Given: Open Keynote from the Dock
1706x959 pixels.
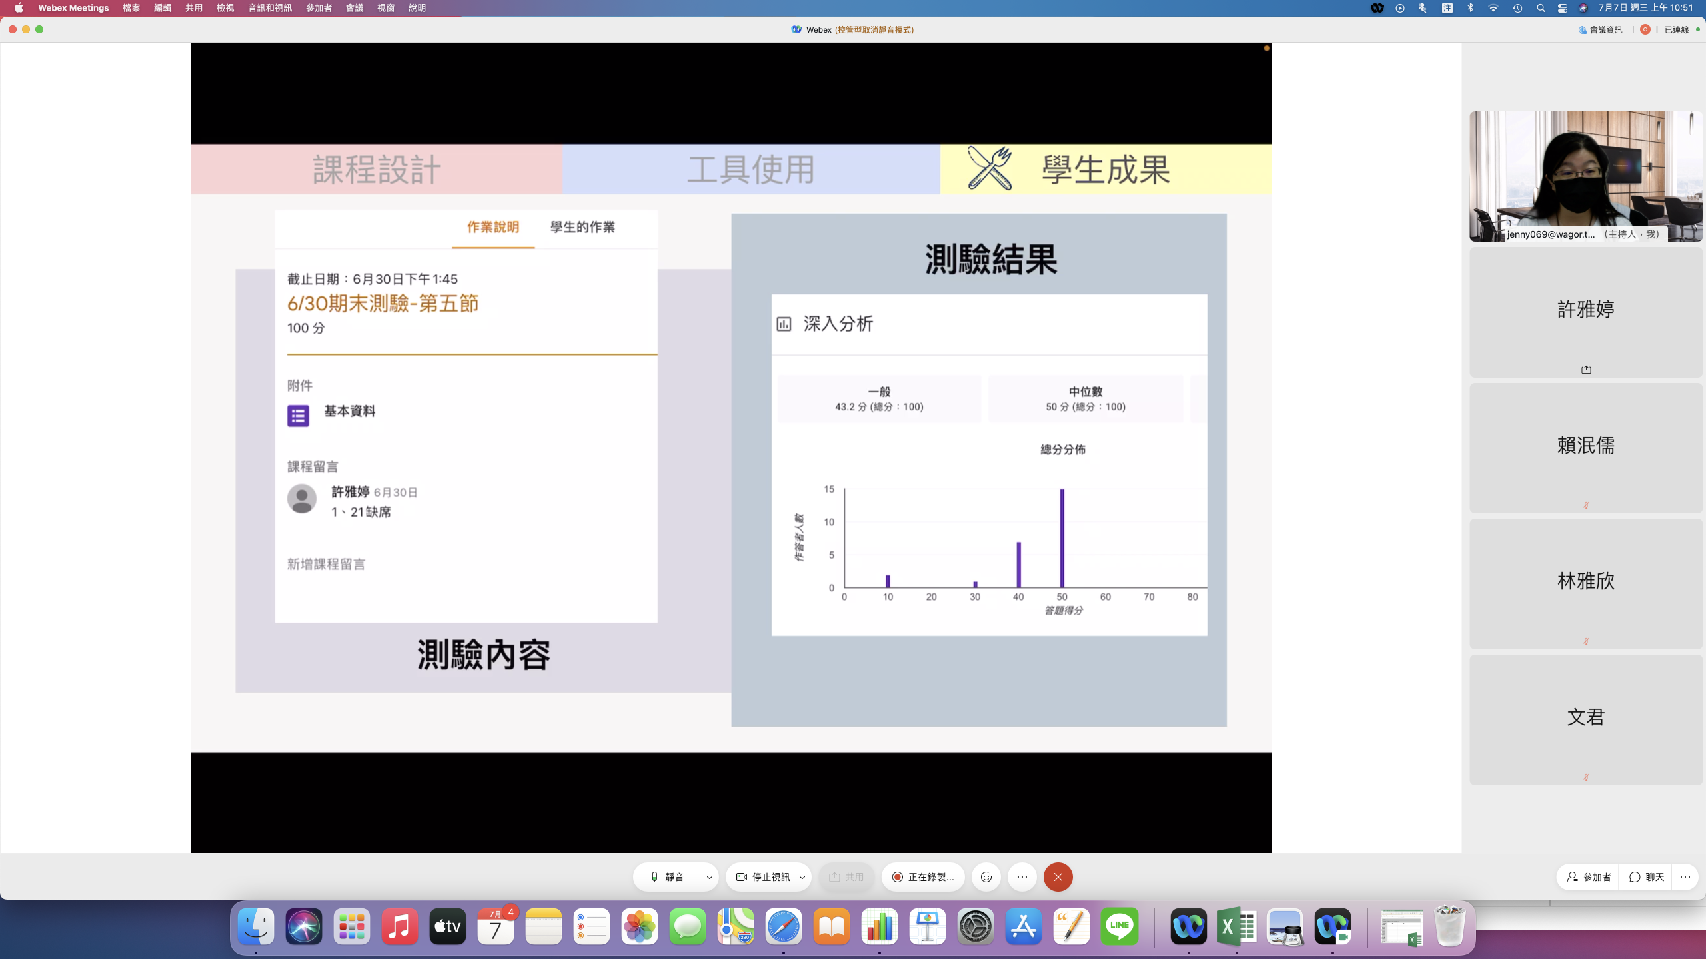Looking at the screenshot, I should (x=927, y=926).
